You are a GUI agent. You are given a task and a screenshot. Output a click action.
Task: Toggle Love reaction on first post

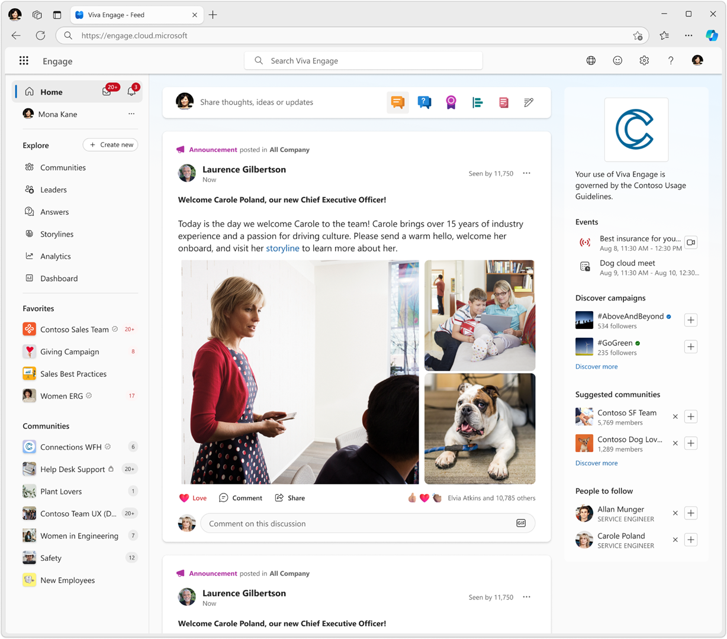point(193,498)
